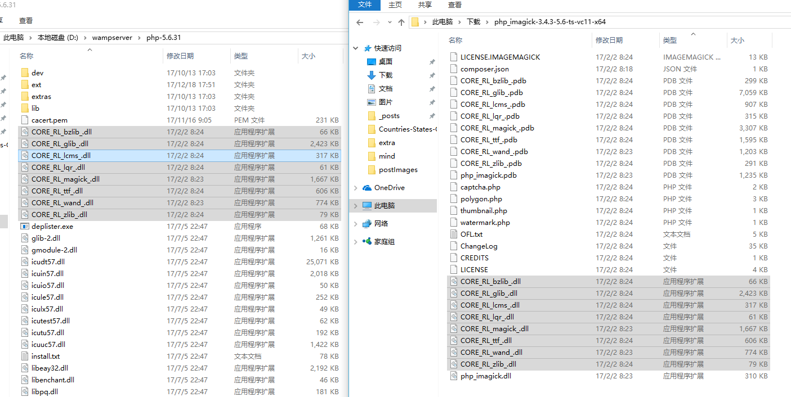Screen dimensions: 791x397
Task: Sort by 名称 column in right window
Action: click(455, 40)
